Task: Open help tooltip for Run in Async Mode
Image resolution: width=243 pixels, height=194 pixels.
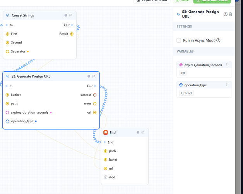Action: tap(218, 40)
